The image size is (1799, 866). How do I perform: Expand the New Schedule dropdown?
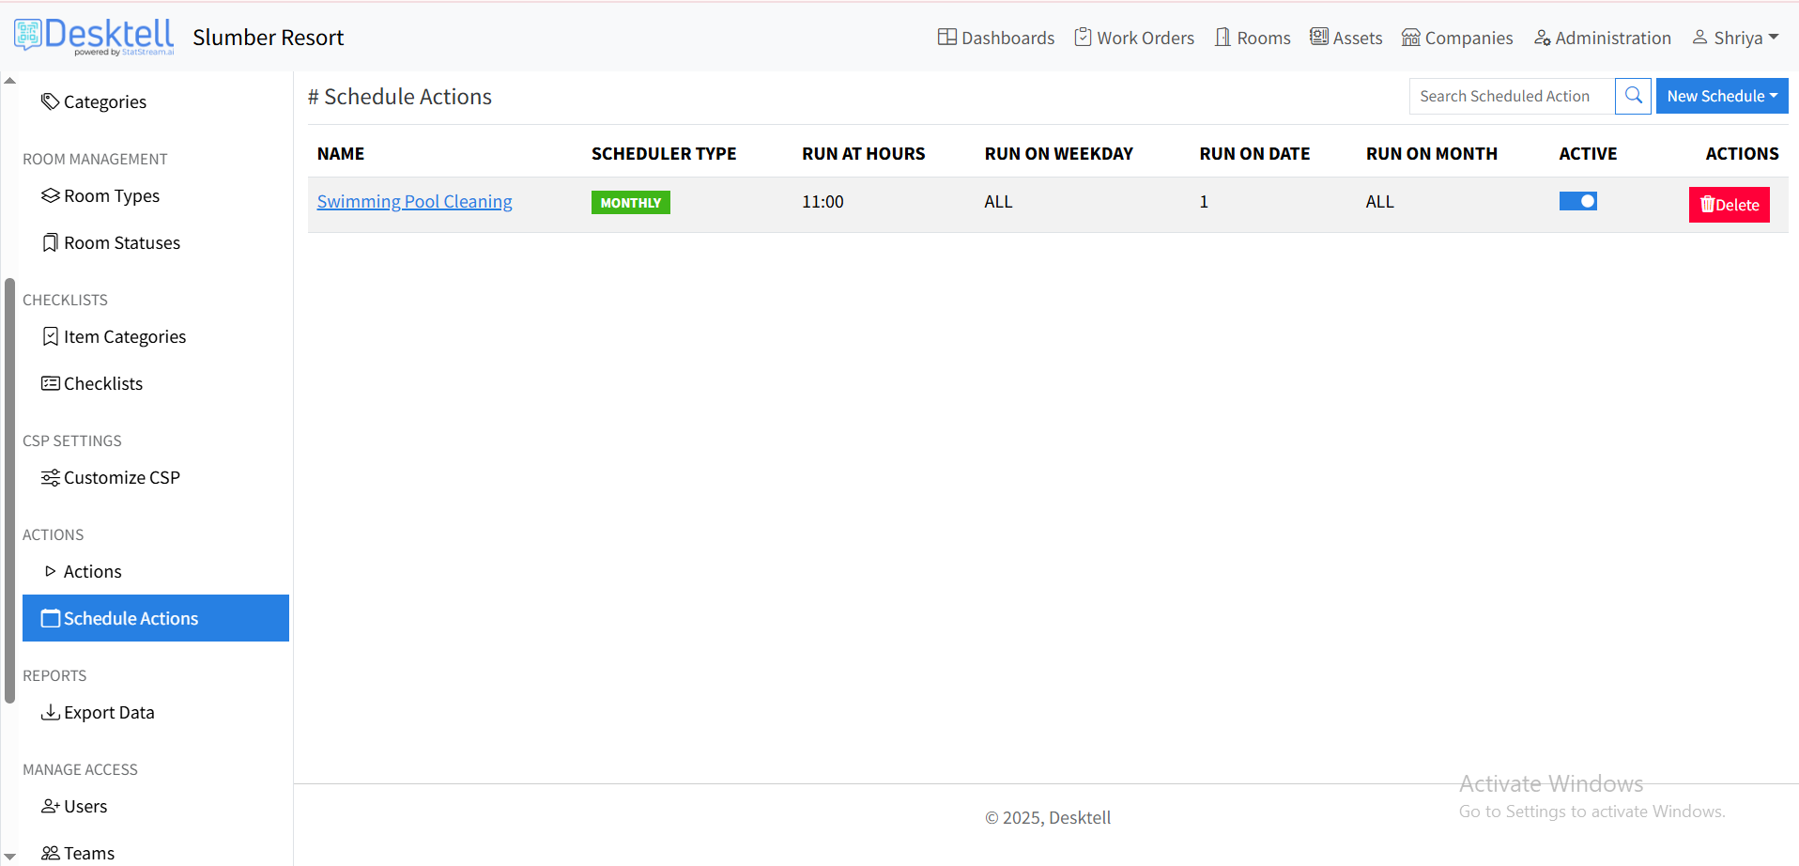[x=1721, y=96]
